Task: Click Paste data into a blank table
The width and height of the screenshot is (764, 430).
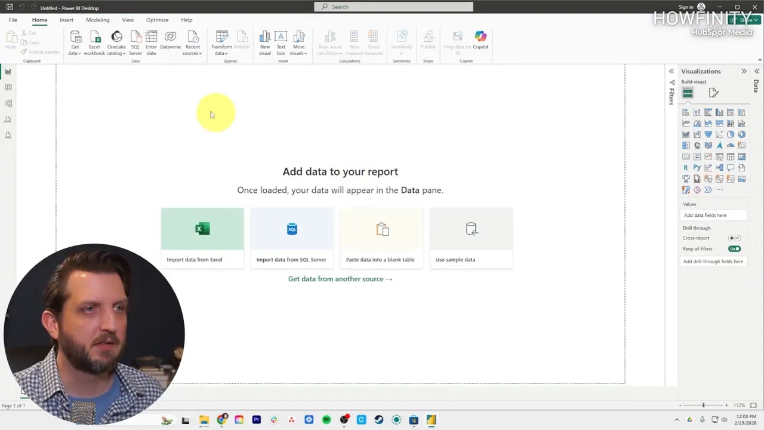Action: pyautogui.click(x=381, y=238)
